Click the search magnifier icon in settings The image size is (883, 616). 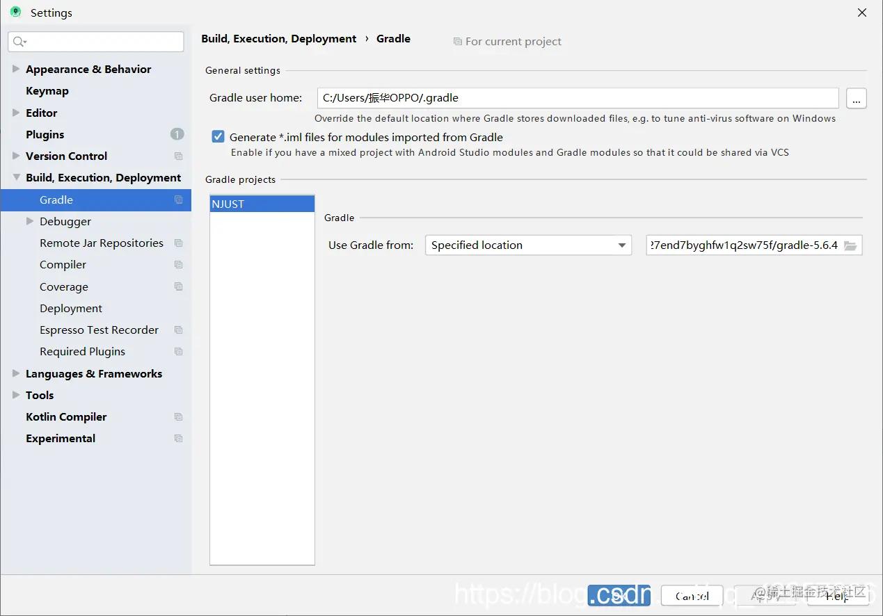[x=19, y=42]
